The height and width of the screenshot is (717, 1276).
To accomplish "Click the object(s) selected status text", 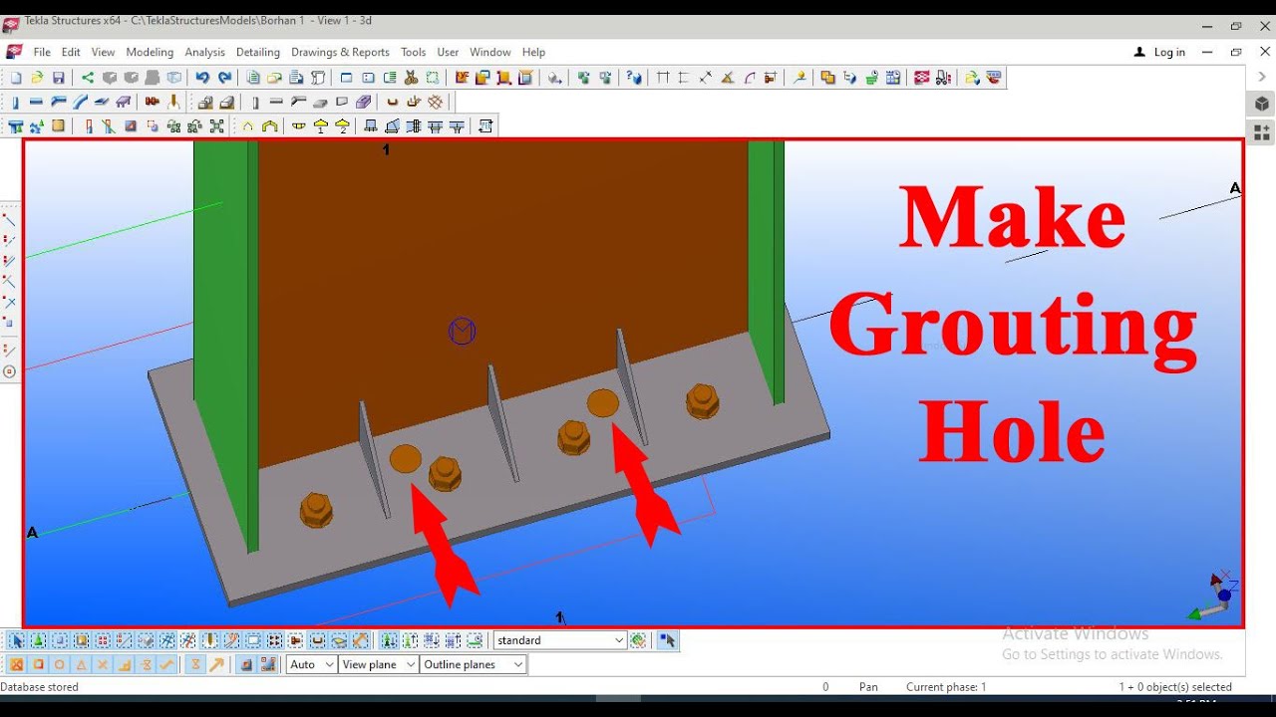I will pyautogui.click(x=1175, y=687).
